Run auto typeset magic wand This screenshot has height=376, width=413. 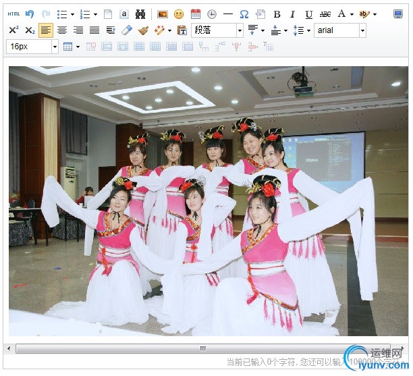tap(159, 30)
